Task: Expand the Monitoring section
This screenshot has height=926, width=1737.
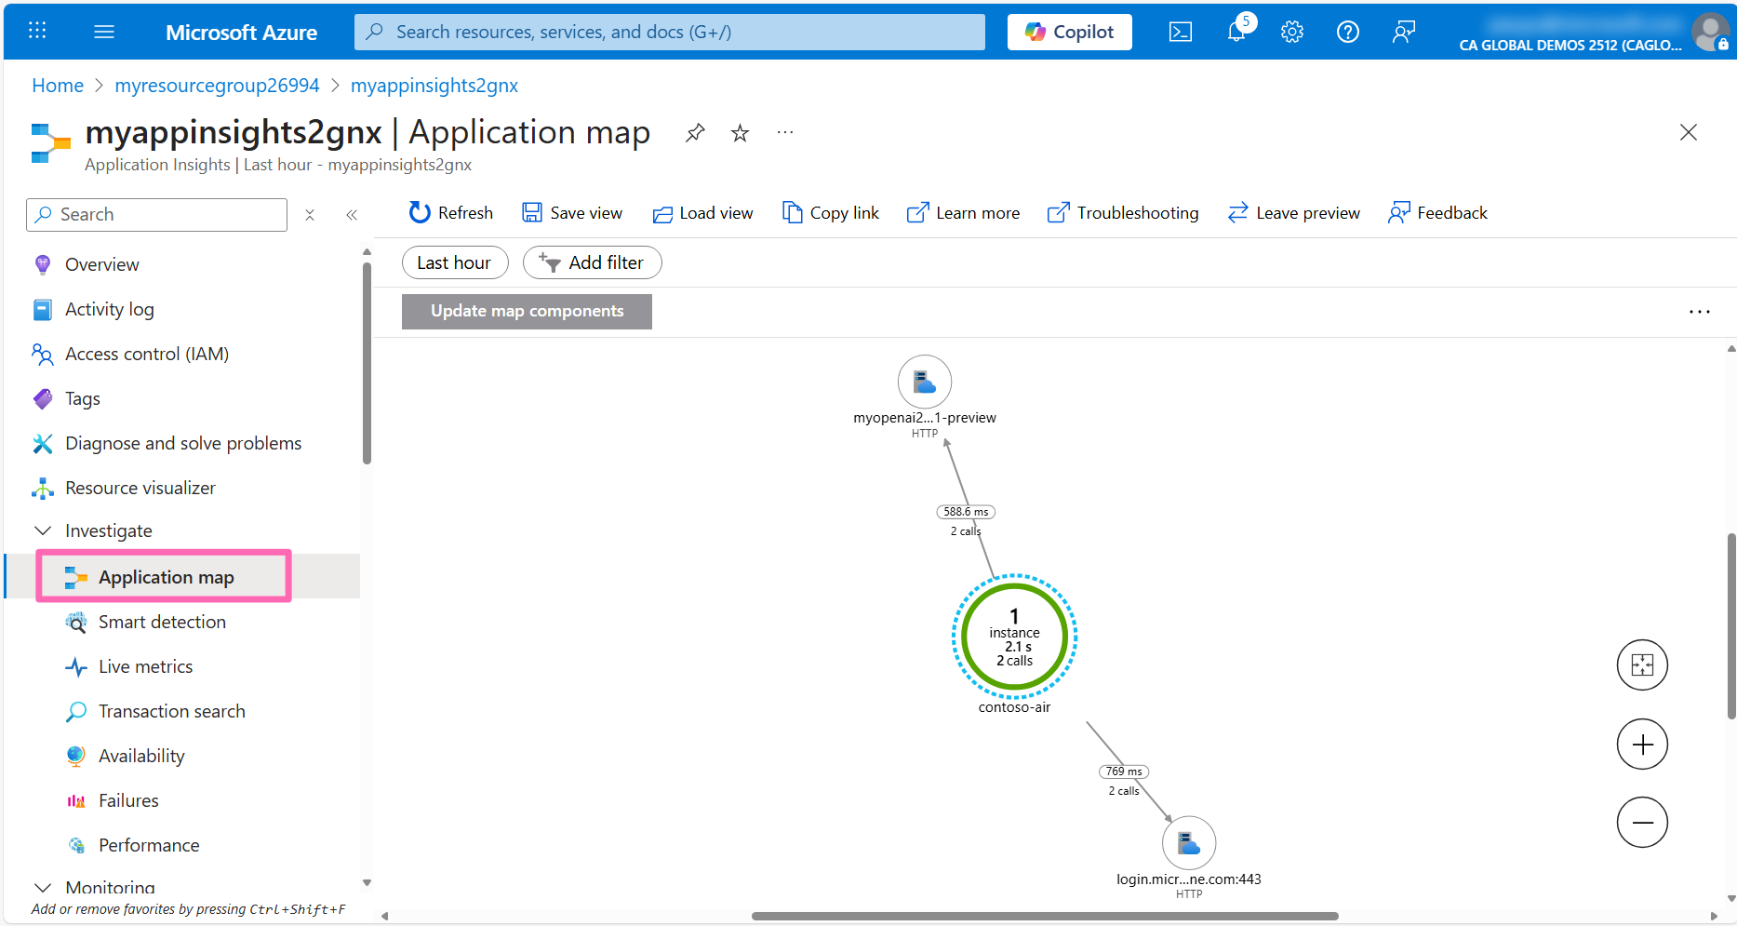Action: tap(43, 887)
